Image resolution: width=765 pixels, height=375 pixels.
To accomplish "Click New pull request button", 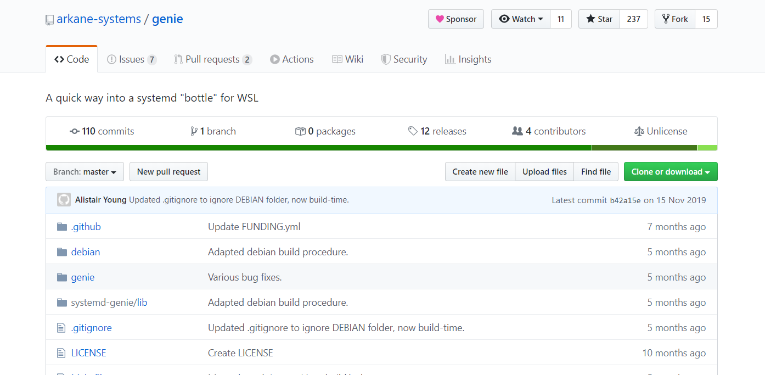I will [168, 172].
